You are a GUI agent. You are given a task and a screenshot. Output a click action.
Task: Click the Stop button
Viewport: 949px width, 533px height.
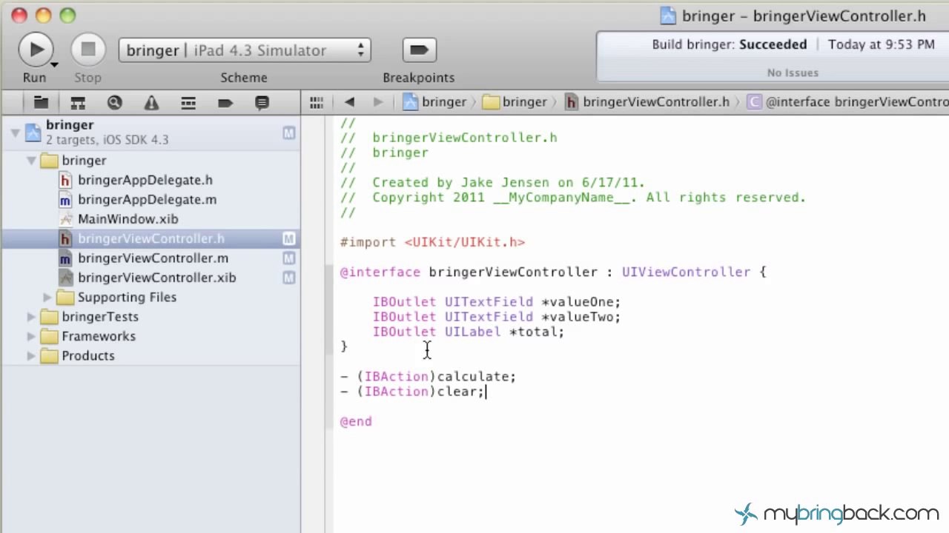88,50
